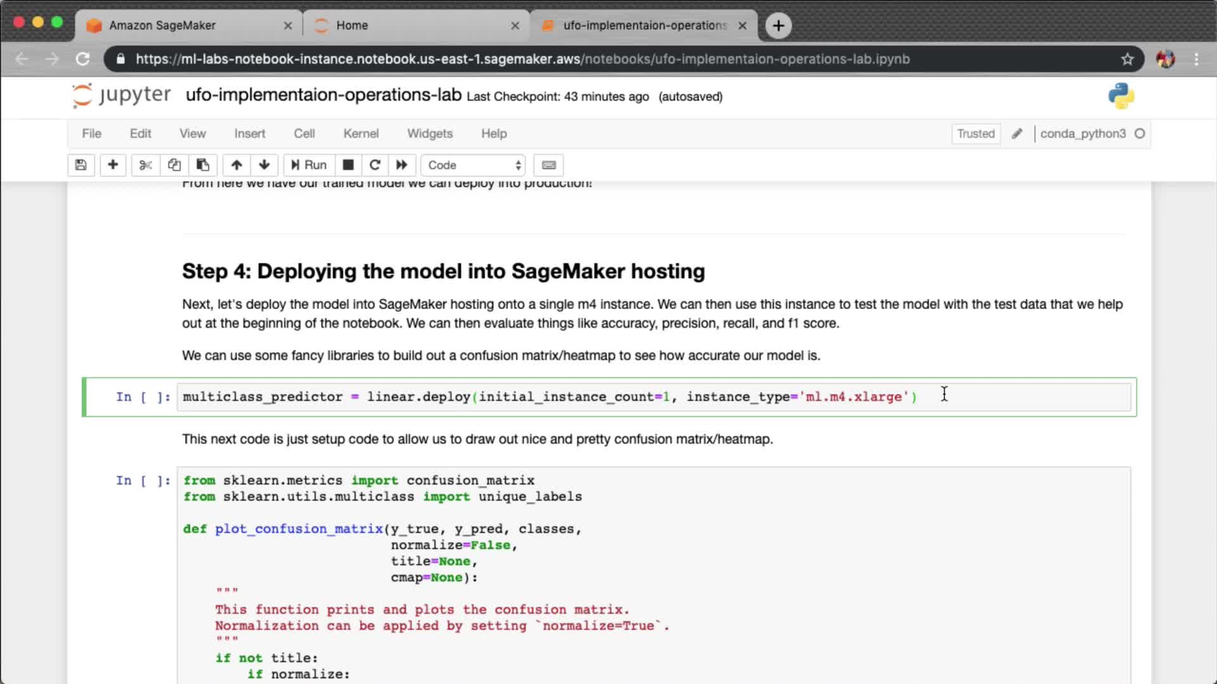Open the Code cell type dropdown
Viewport: 1217px width, 684px height.
(473, 165)
